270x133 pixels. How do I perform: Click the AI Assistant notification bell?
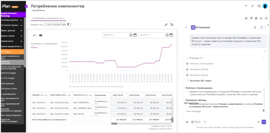point(255,28)
